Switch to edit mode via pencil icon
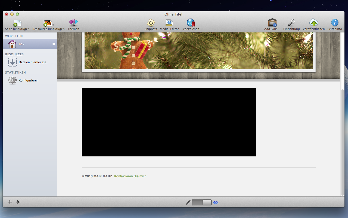This screenshot has height=218, width=348. [x=188, y=202]
